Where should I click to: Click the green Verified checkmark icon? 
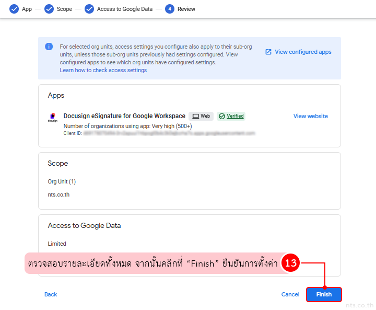point(222,116)
